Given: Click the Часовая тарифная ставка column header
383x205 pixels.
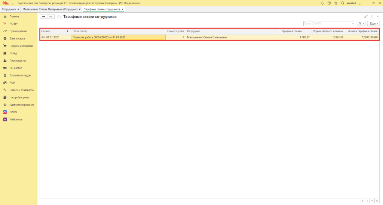Looking at the screenshot, I should (x=362, y=31).
